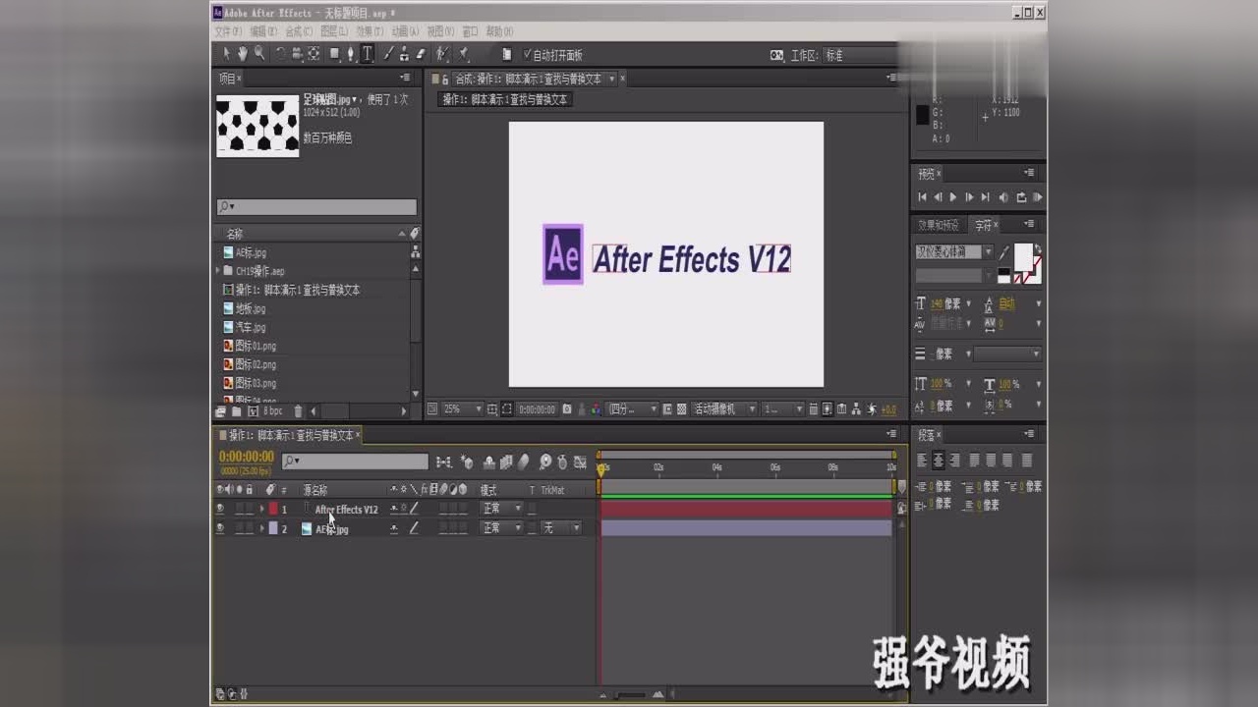Toggle visibility of AE标.jpg layer
This screenshot has height=707, width=1258.
[x=220, y=528]
